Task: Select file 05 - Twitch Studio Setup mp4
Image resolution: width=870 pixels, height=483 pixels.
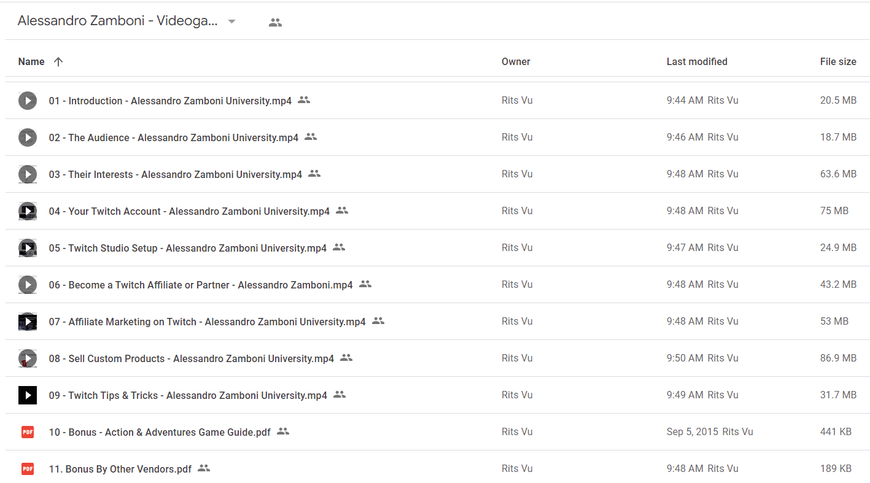Action: pos(188,248)
